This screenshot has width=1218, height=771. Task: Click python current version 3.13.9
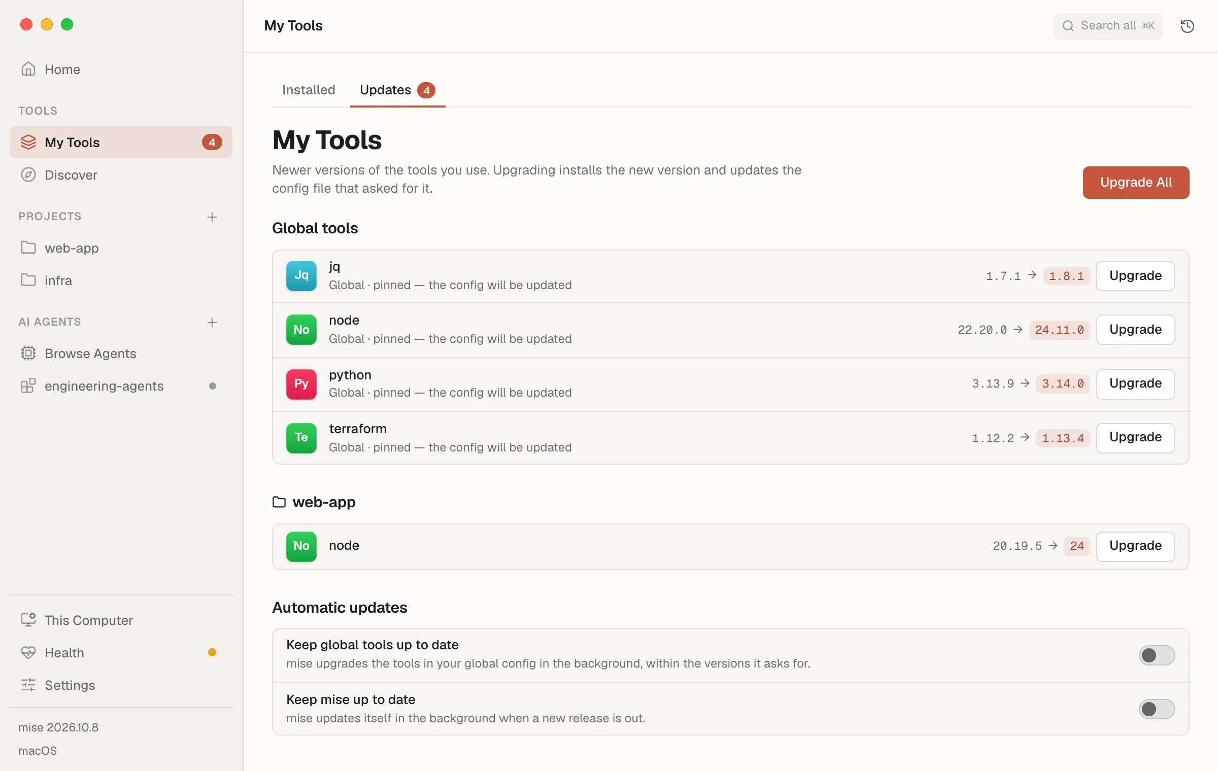993,383
